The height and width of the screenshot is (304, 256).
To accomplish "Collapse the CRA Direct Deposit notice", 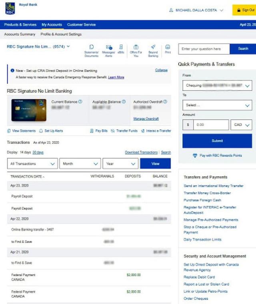I will click(x=161, y=70).
